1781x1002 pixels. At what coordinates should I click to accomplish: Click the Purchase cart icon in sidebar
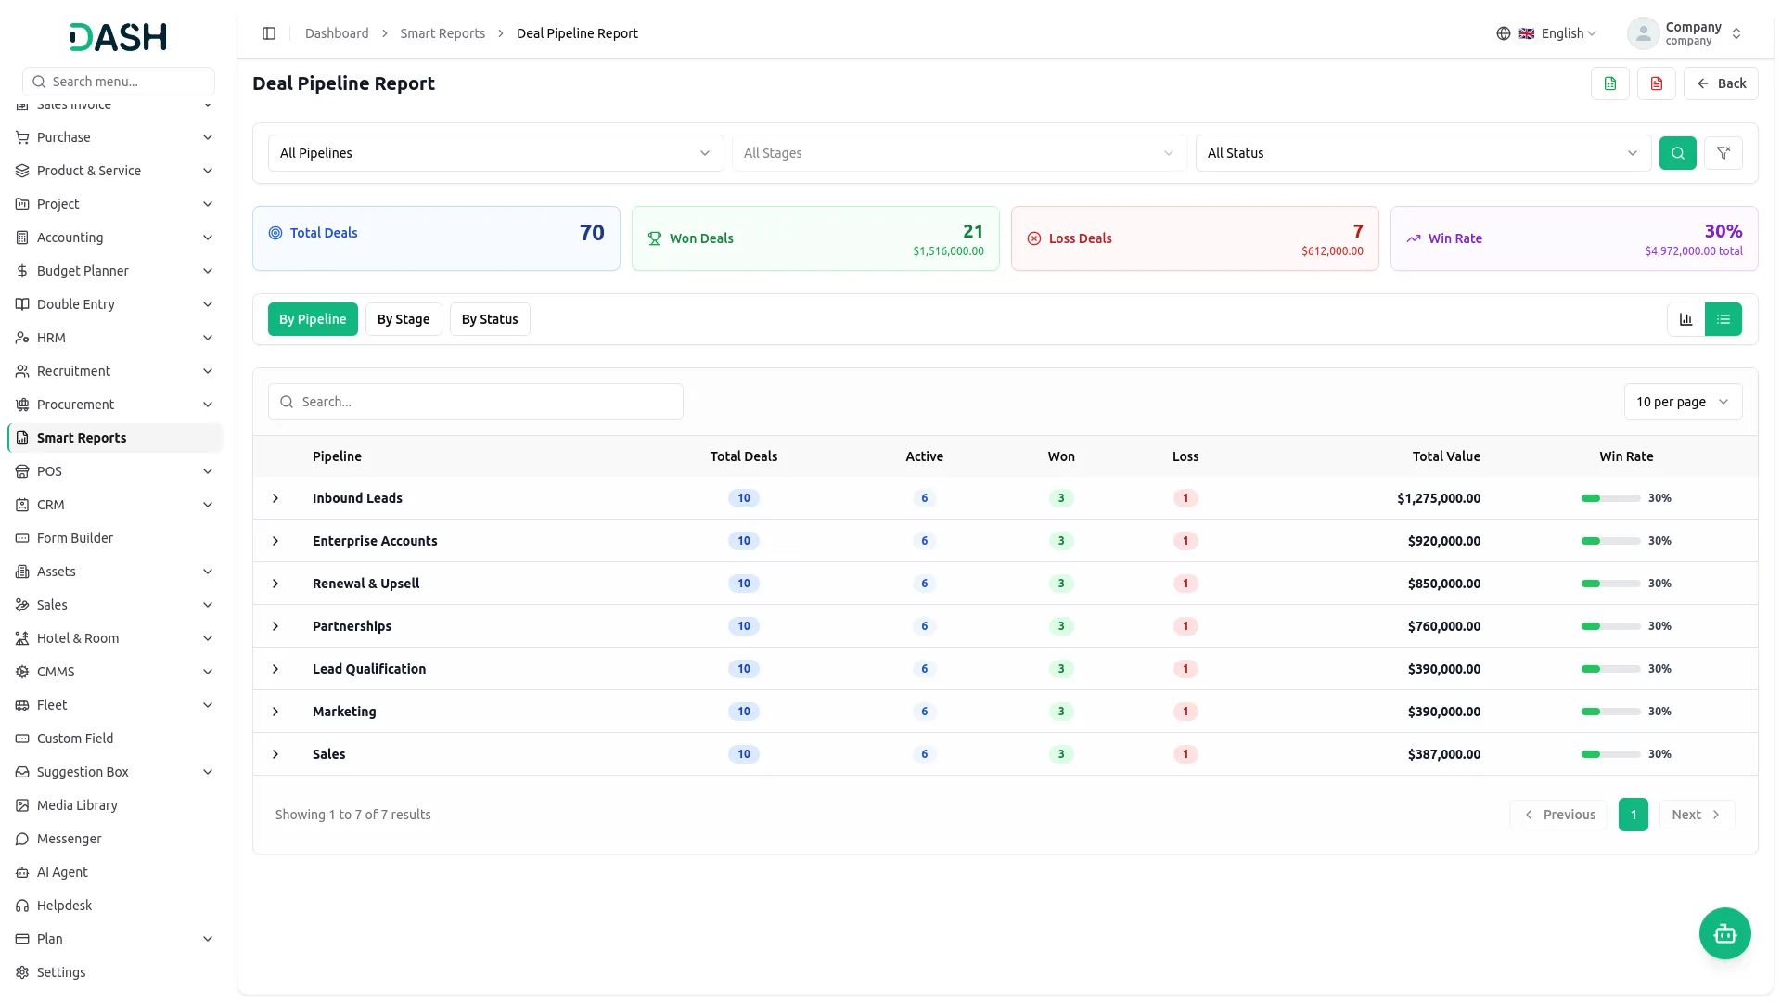click(22, 137)
